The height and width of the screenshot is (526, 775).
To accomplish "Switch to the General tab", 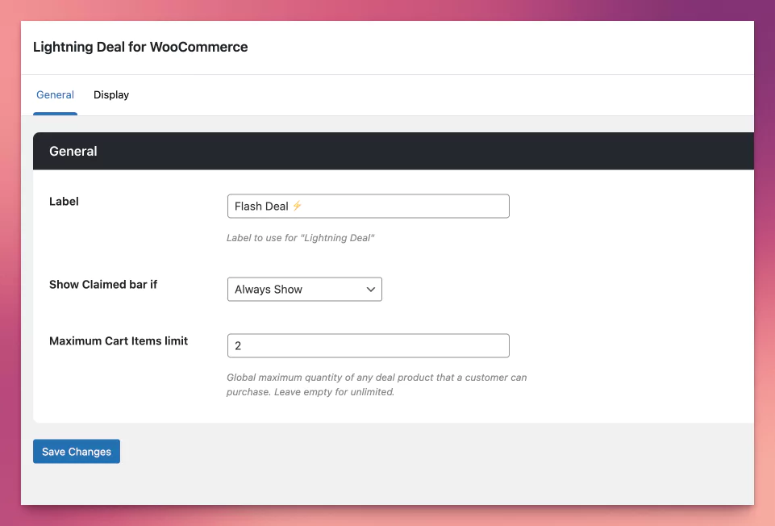I will [x=55, y=95].
